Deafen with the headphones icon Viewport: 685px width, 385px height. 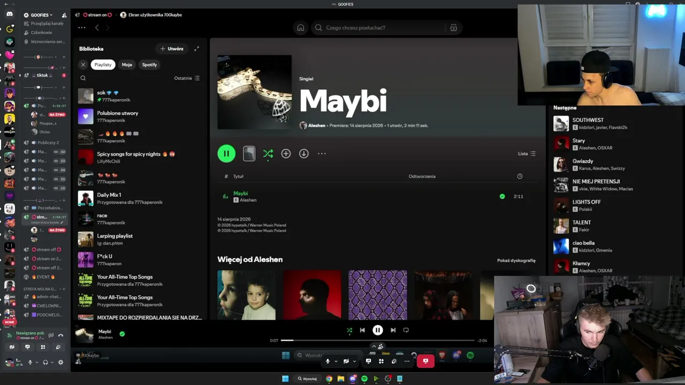tap(45, 362)
